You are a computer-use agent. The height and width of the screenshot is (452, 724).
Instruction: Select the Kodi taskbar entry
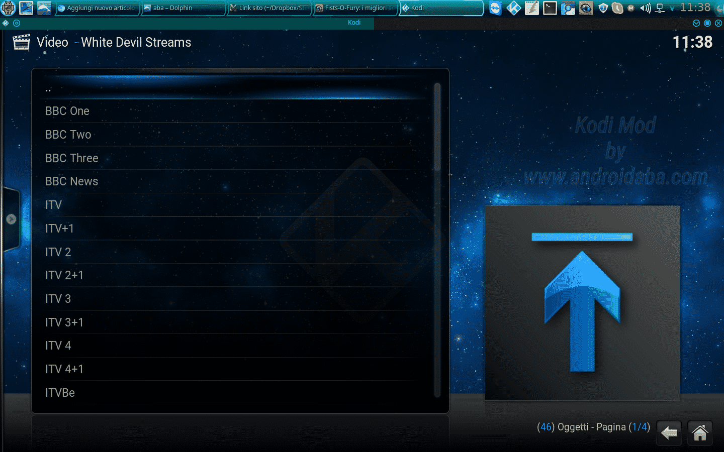pos(441,8)
